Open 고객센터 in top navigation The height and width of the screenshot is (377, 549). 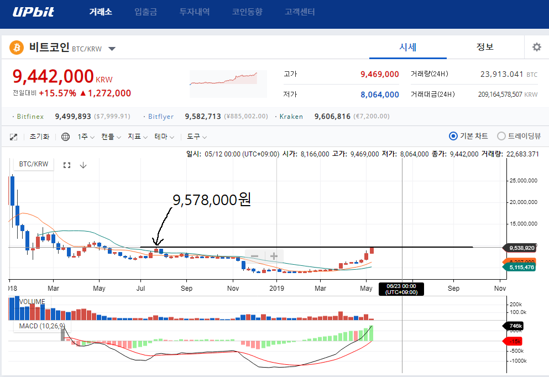tap(299, 12)
